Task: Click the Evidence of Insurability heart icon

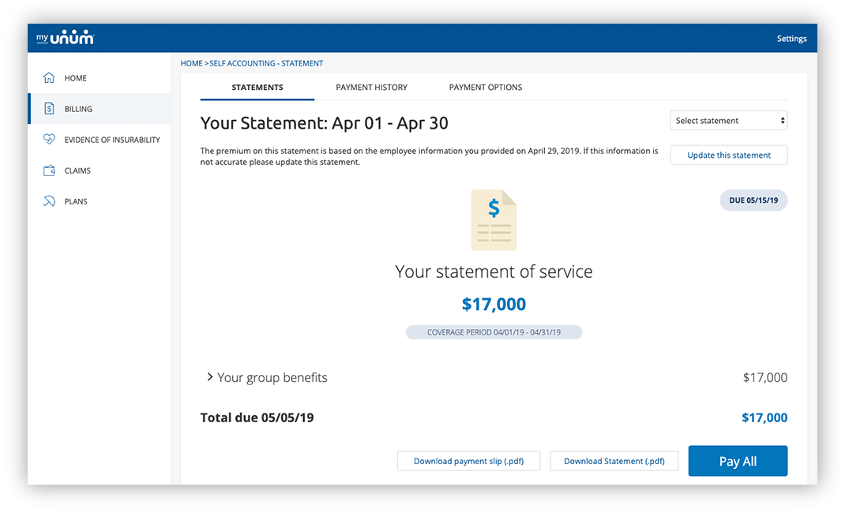Action: (x=49, y=139)
